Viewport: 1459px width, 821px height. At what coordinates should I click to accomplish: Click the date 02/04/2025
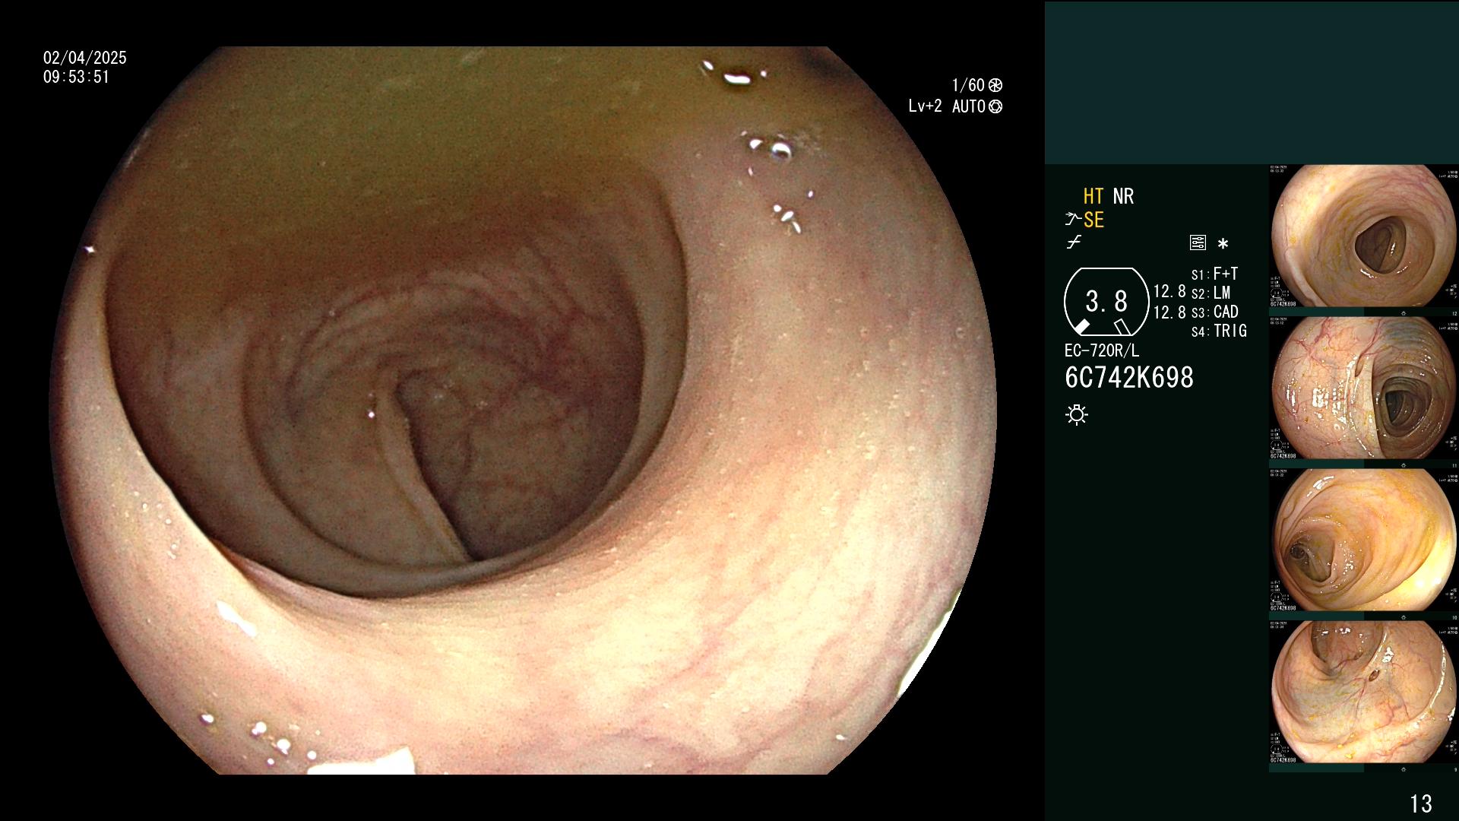point(85,58)
